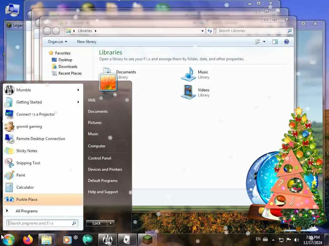The height and width of the screenshot is (246, 329).
Task: Open Sticky Notes
Action: 43,151
